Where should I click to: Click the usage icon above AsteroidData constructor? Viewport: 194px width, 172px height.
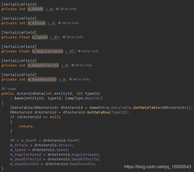coord(3,89)
